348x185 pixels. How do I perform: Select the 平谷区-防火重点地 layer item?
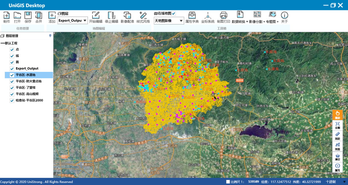[29, 81]
